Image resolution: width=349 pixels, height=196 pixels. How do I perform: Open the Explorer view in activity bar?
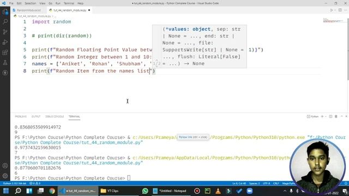[x=5, y=11]
